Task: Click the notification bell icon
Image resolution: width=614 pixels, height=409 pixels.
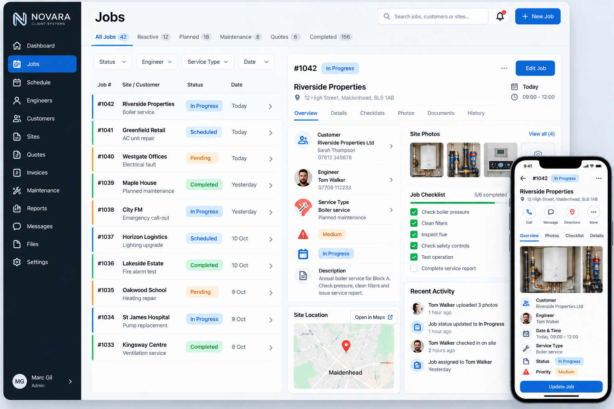Action: [x=500, y=16]
